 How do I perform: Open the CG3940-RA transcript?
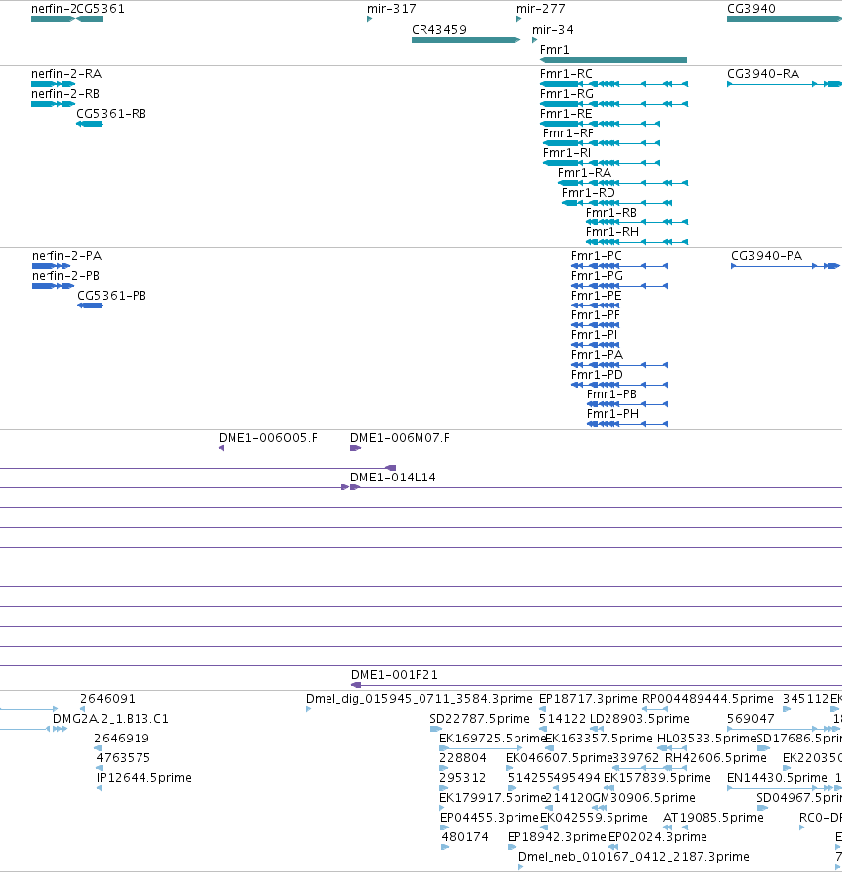pos(785,84)
